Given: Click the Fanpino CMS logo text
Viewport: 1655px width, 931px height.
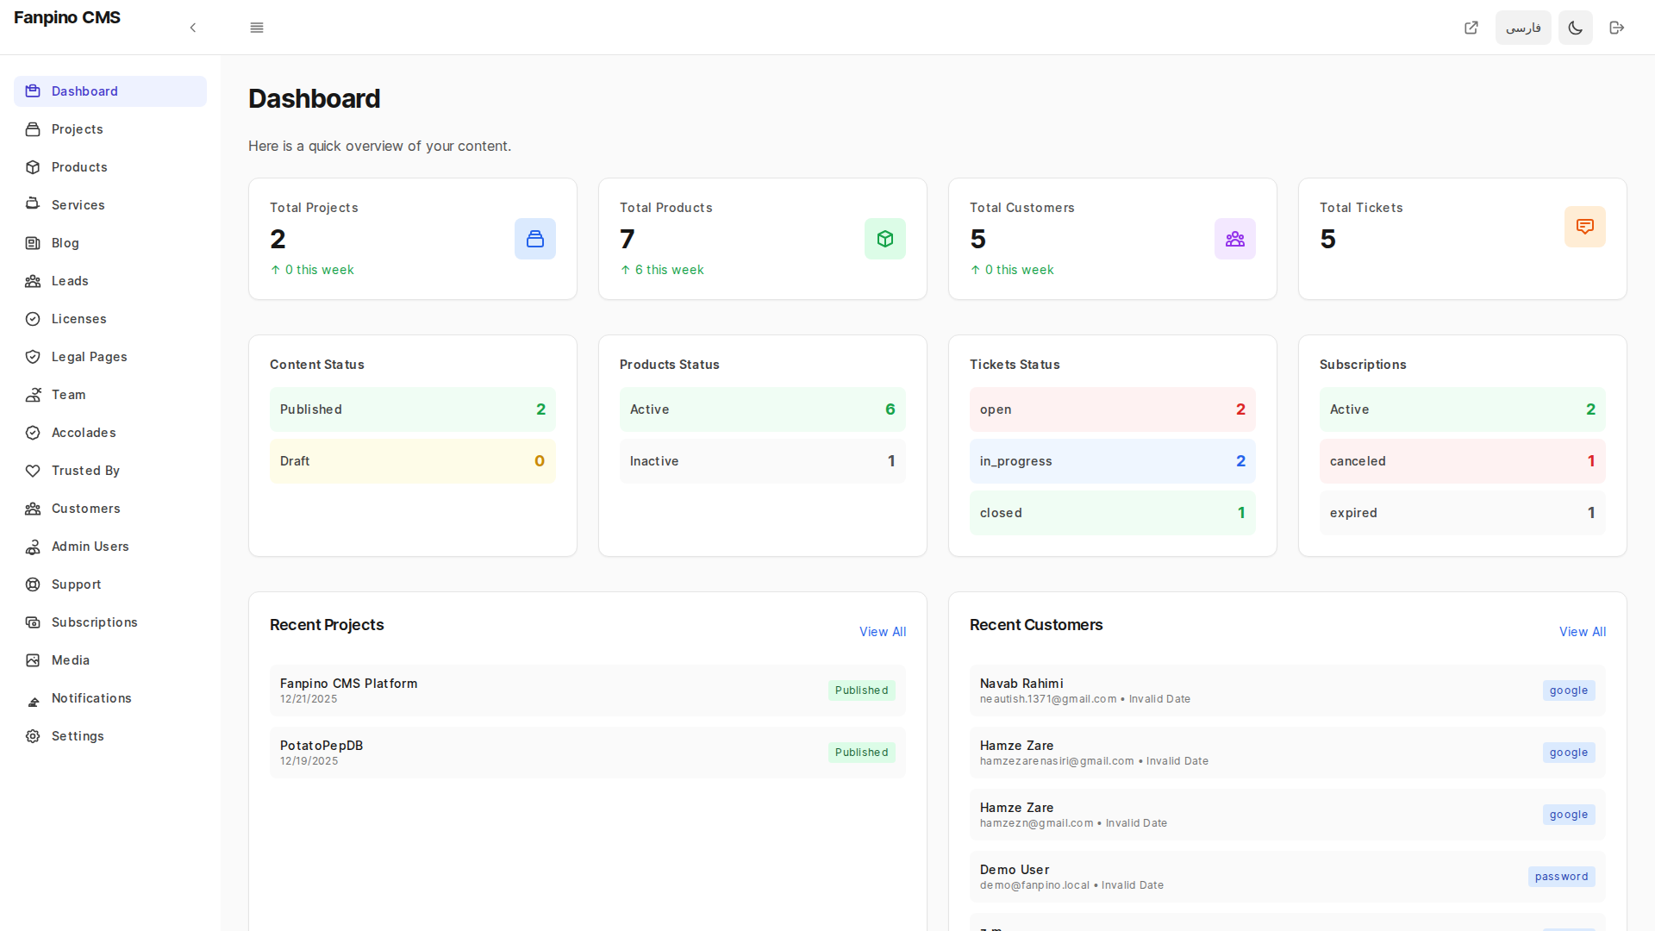Looking at the screenshot, I should click(67, 17).
